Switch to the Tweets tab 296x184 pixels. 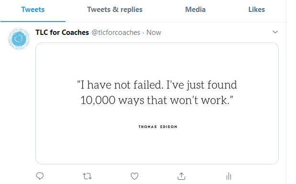[33, 10]
